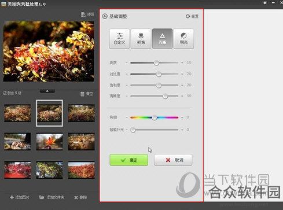Select the highlighted triangle sharpen preset
The image size is (283, 210).
tap(162, 39)
